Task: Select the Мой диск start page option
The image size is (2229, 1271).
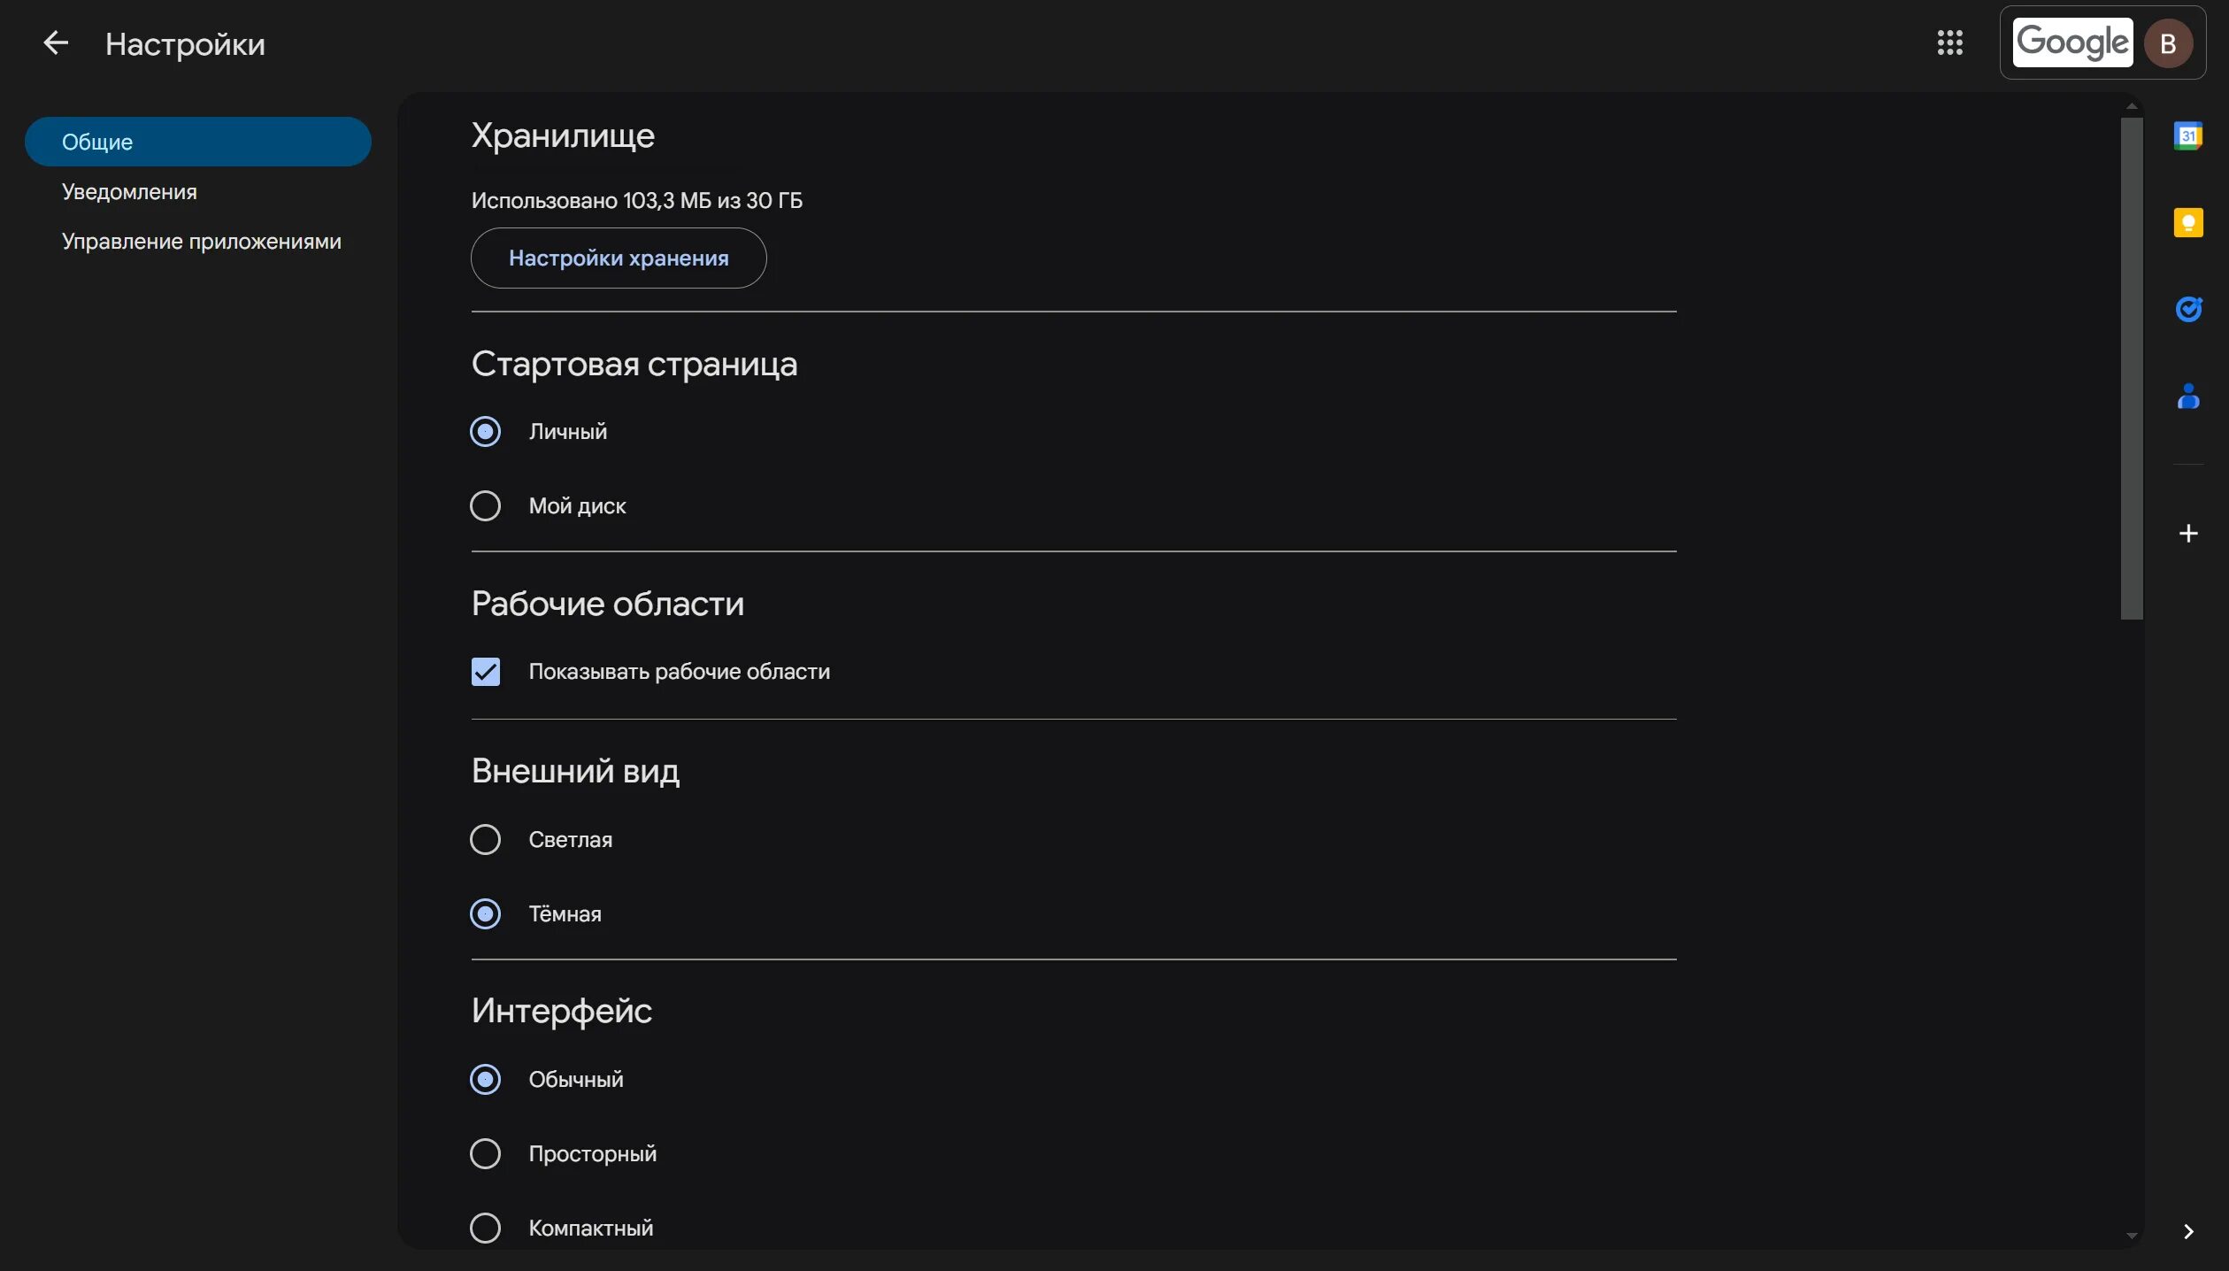Action: [x=485, y=506]
